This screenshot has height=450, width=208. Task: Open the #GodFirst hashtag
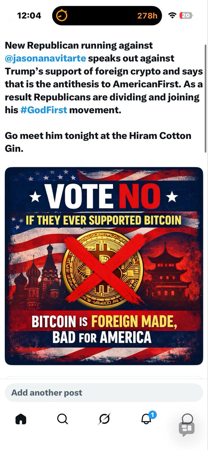[x=44, y=109]
